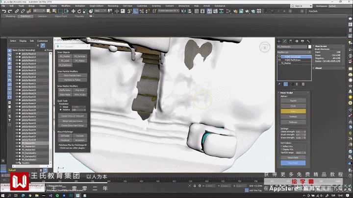The height and width of the screenshot is (198, 353).
Task: Open the reference coordinate View dropdown
Action: pos(101,11)
